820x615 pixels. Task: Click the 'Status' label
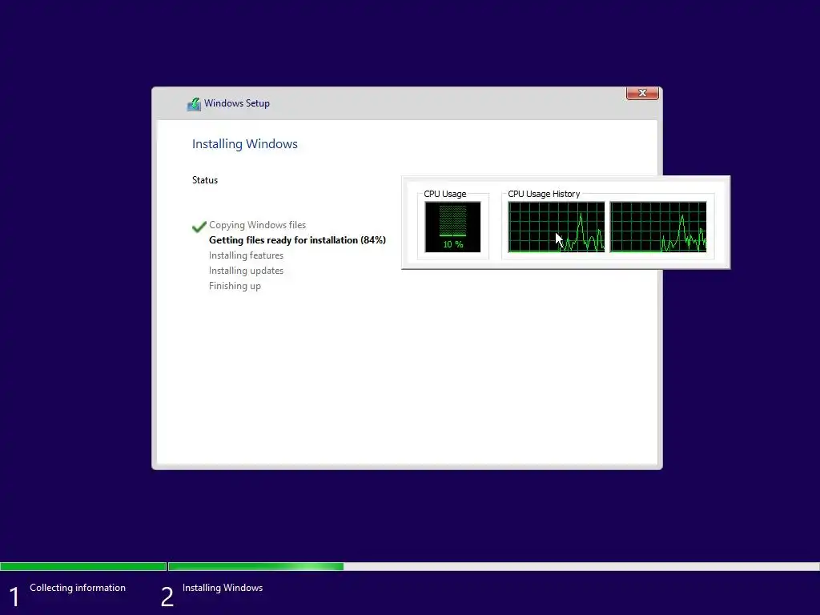[205, 180]
